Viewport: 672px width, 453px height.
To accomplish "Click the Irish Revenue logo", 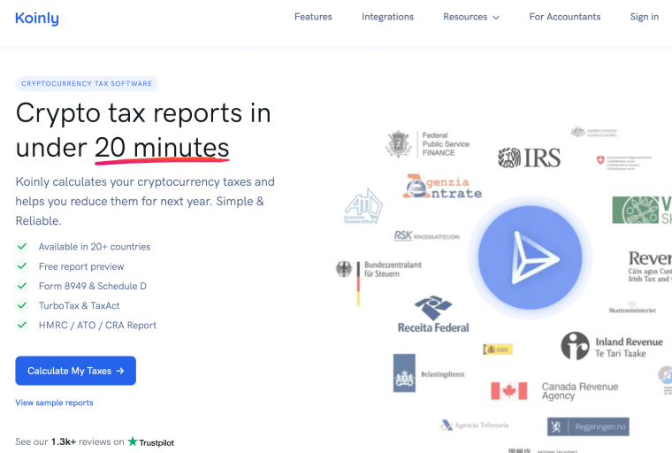I will pos(650,266).
